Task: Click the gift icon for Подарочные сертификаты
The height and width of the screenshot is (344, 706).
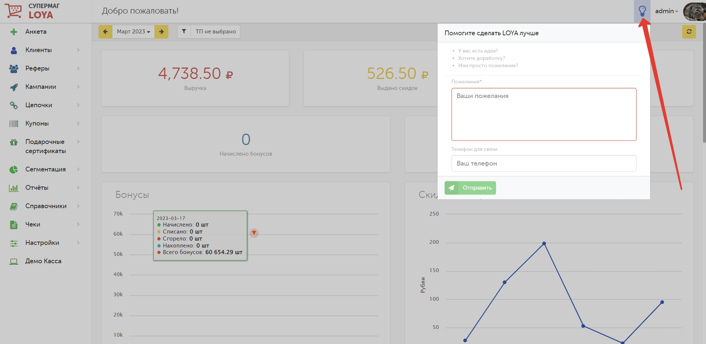Action: (x=14, y=142)
